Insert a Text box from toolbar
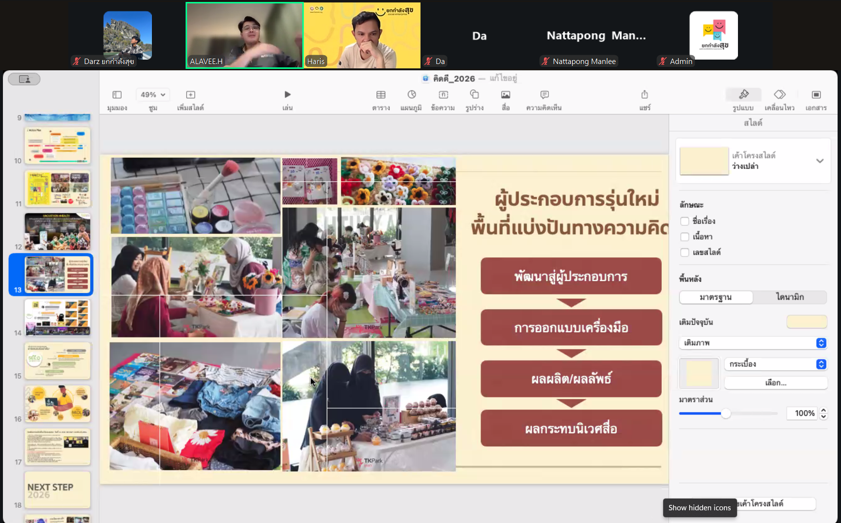Screen dimensions: 841x523 (x=443, y=95)
